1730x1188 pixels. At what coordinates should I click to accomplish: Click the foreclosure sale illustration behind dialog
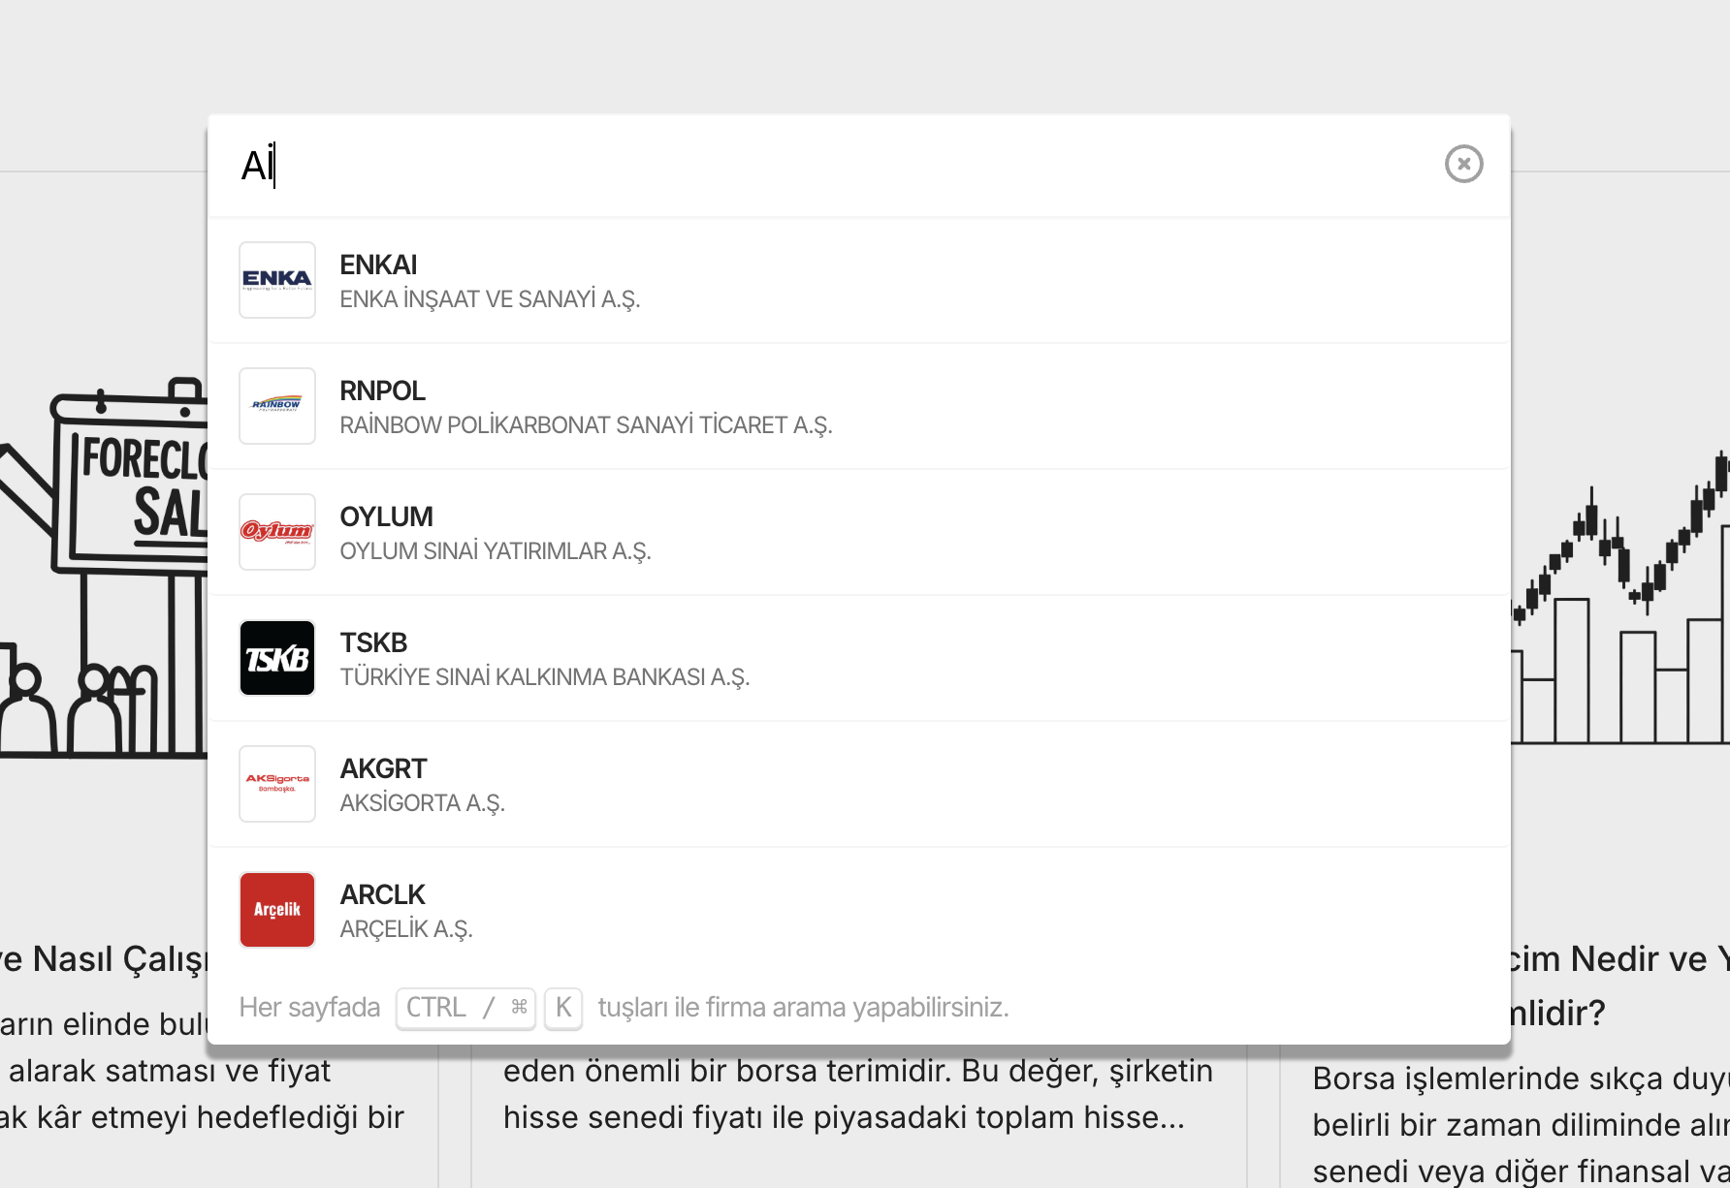coord(104,567)
